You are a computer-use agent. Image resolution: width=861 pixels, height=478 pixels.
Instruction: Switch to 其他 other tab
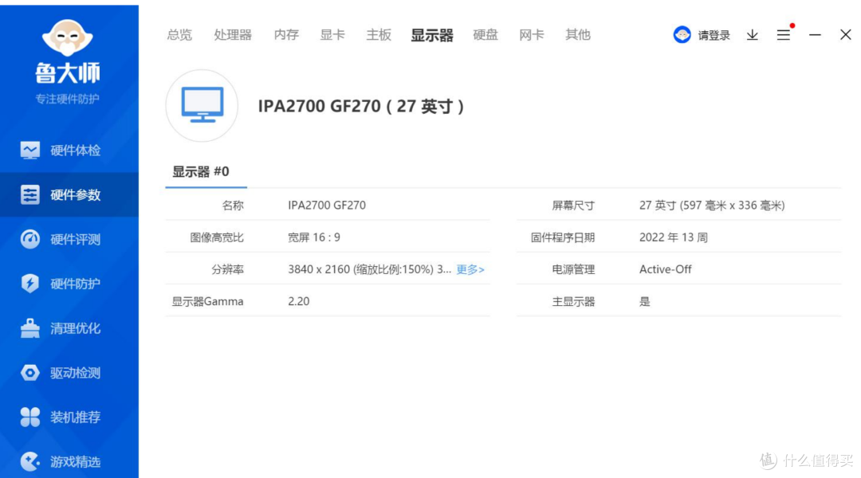(x=578, y=35)
